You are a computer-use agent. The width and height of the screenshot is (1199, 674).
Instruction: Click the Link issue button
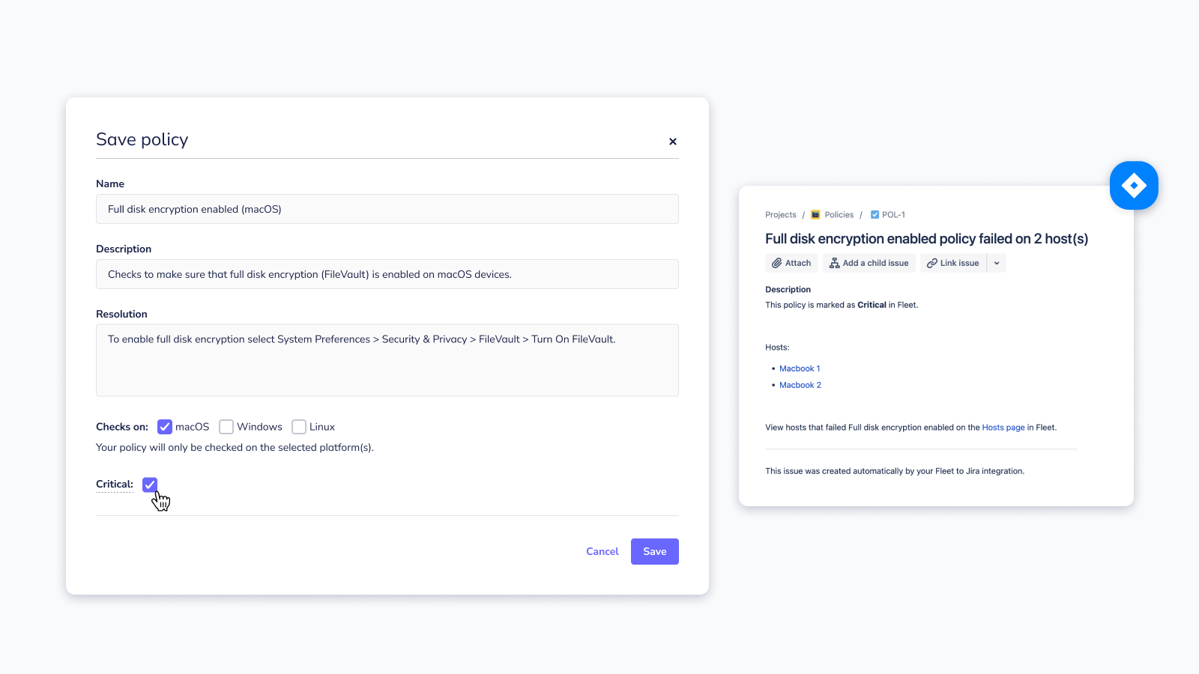pos(953,263)
